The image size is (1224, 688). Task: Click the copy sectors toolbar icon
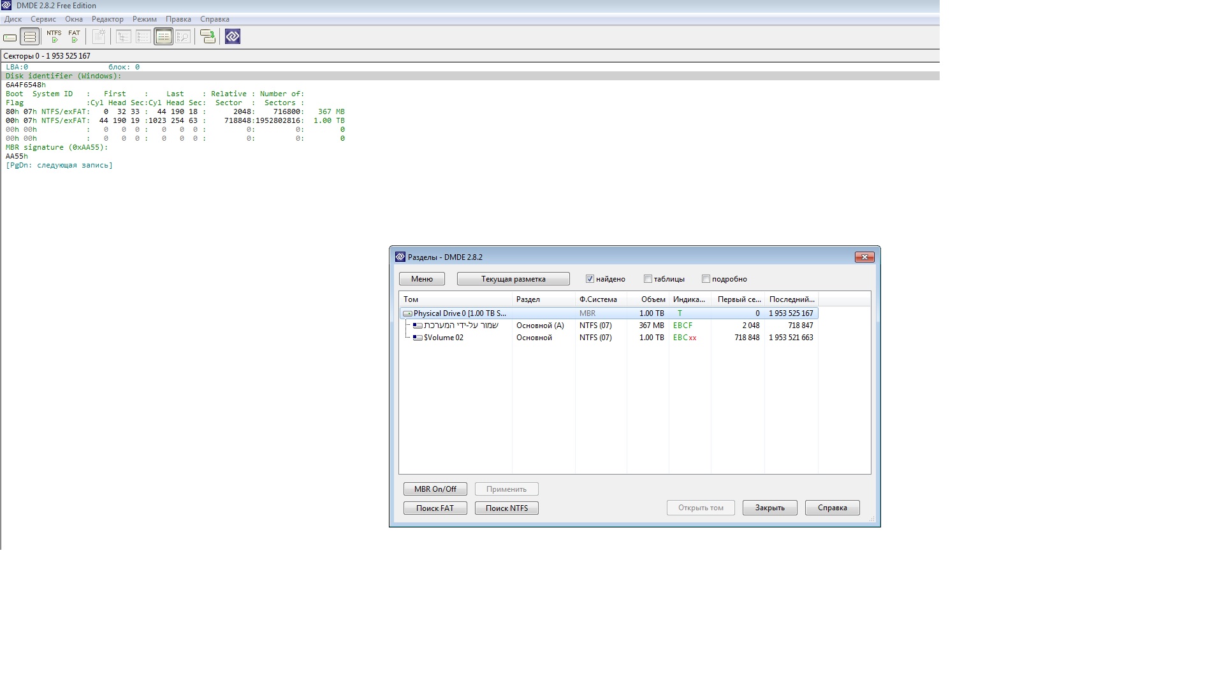(x=208, y=37)
